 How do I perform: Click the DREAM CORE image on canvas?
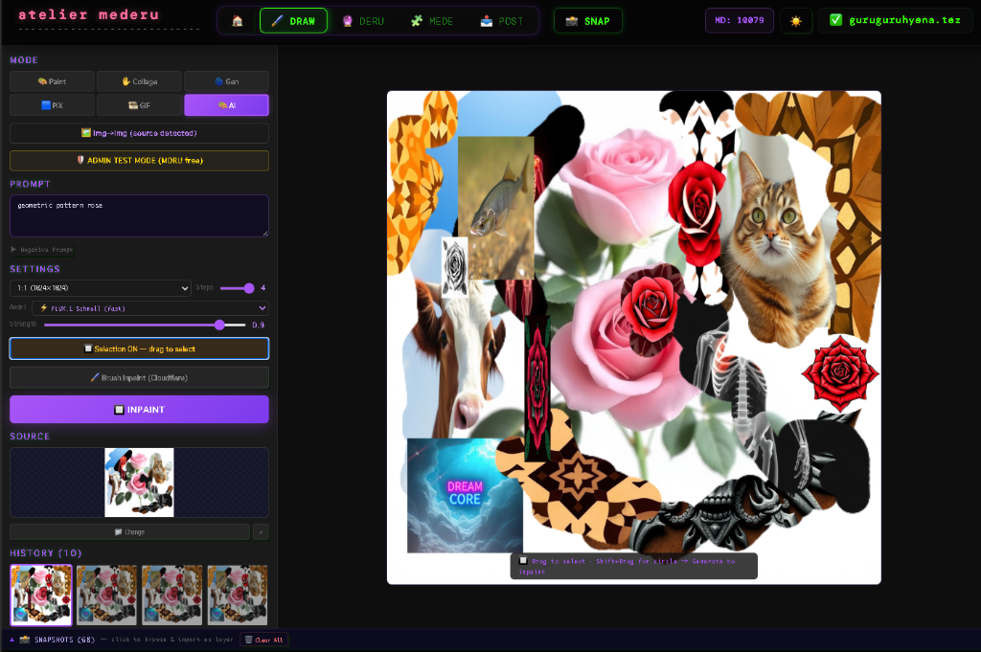[465, 495]
